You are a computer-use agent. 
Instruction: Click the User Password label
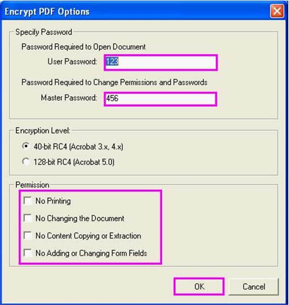[72, 62]
